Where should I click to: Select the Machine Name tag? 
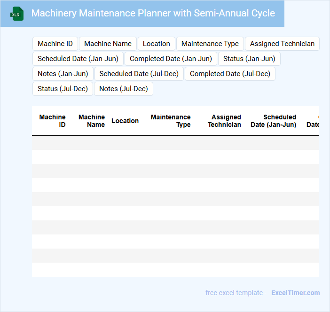coord(108,44)
